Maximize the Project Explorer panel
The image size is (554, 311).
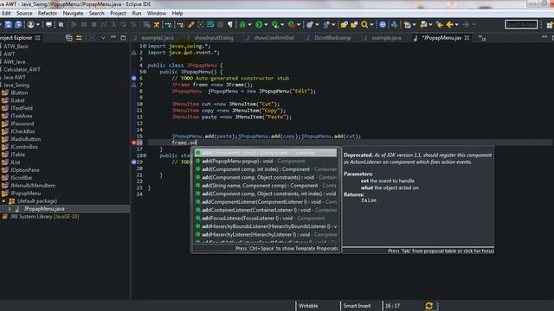pos(123,38)
